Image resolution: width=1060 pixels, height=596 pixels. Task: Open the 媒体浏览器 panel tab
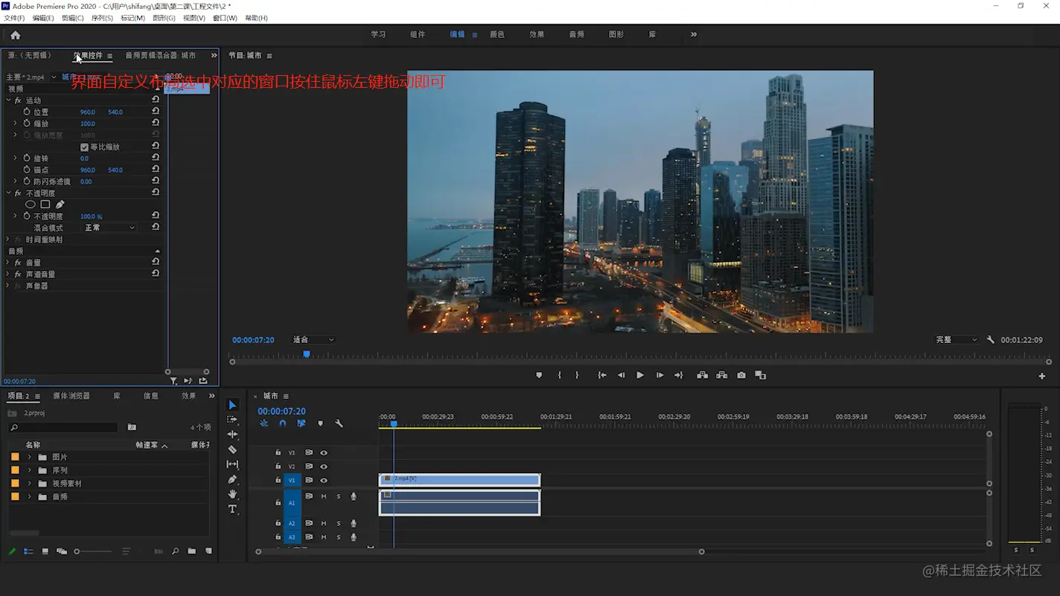point(71,396)
